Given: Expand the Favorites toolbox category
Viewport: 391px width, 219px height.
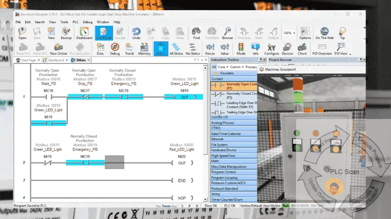Looking at the screenshot, I should click(x=234, y=73).
